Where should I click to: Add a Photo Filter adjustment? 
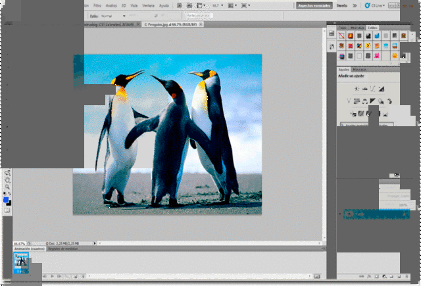381,101
